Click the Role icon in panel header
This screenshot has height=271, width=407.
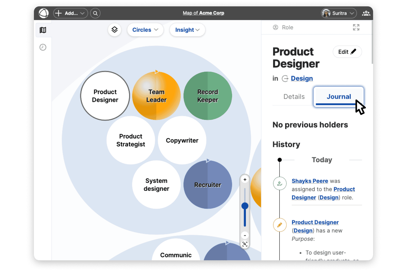point(276,27)
